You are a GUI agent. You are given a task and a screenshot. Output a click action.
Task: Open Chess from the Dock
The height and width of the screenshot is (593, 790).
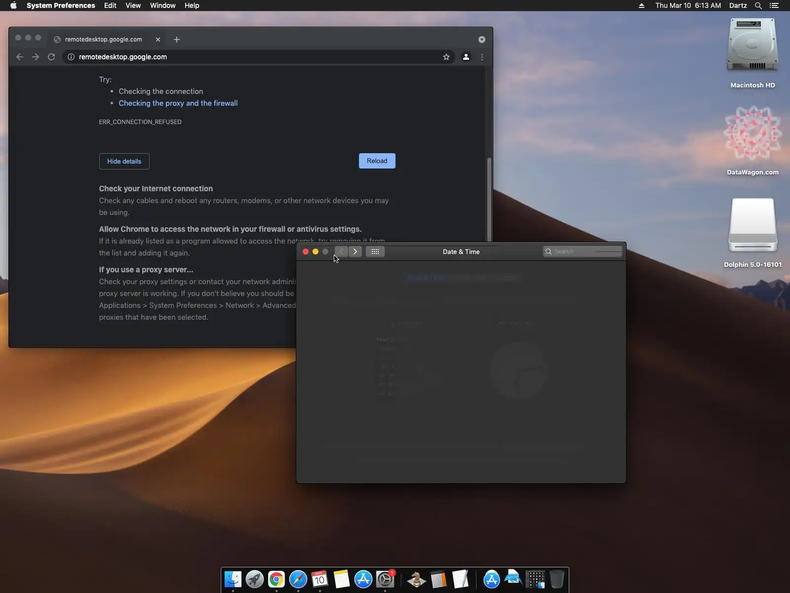click(x=417, y=579)
